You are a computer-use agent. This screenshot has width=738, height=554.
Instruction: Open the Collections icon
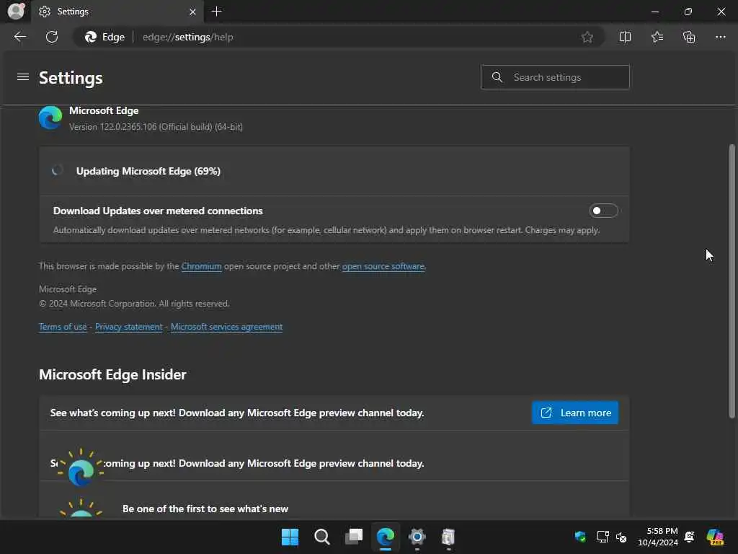(689, 37)
